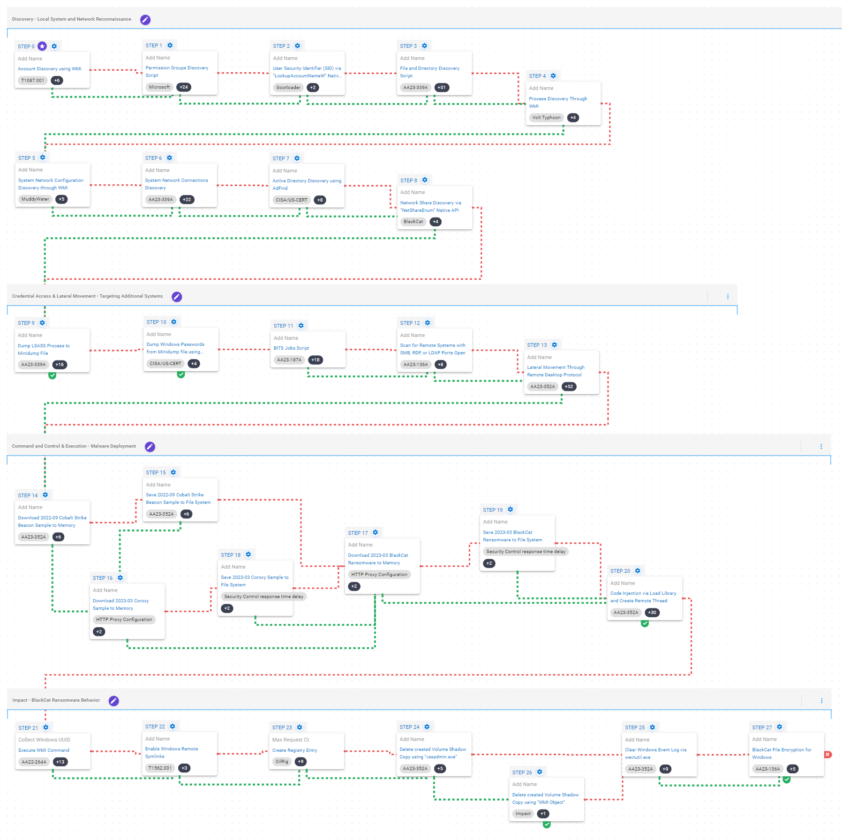The width and height of the screenshot is (842, 839).
Task: Open Account Discovery using WMI link
Action: click(x=50, y=69)
